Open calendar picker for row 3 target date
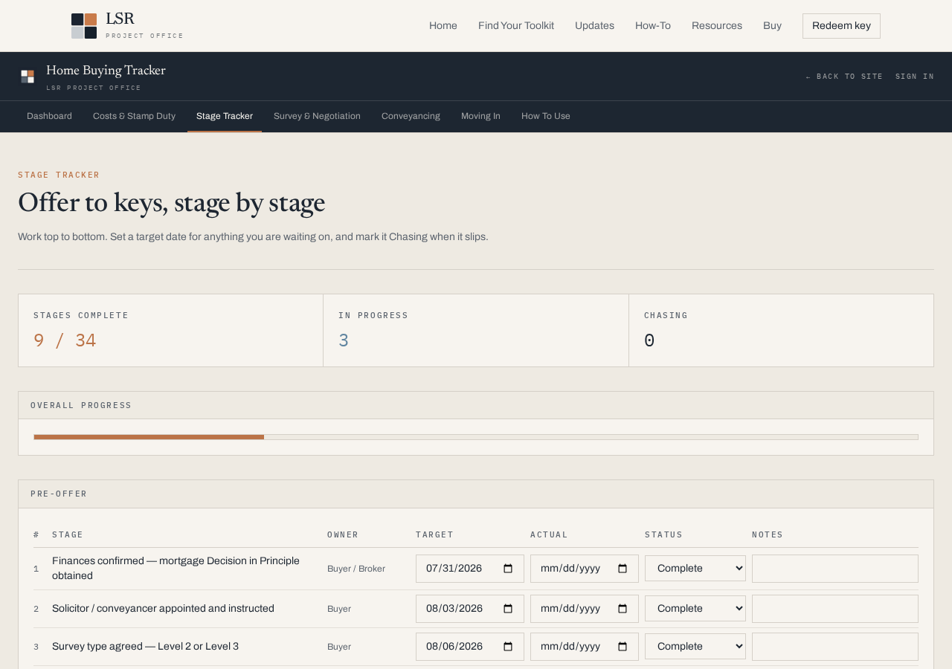This screenshot has width=952, height=669. coord(508,647)
